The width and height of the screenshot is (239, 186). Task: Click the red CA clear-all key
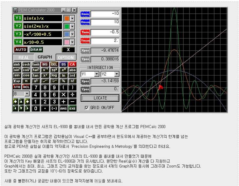[x=72, y=64]
